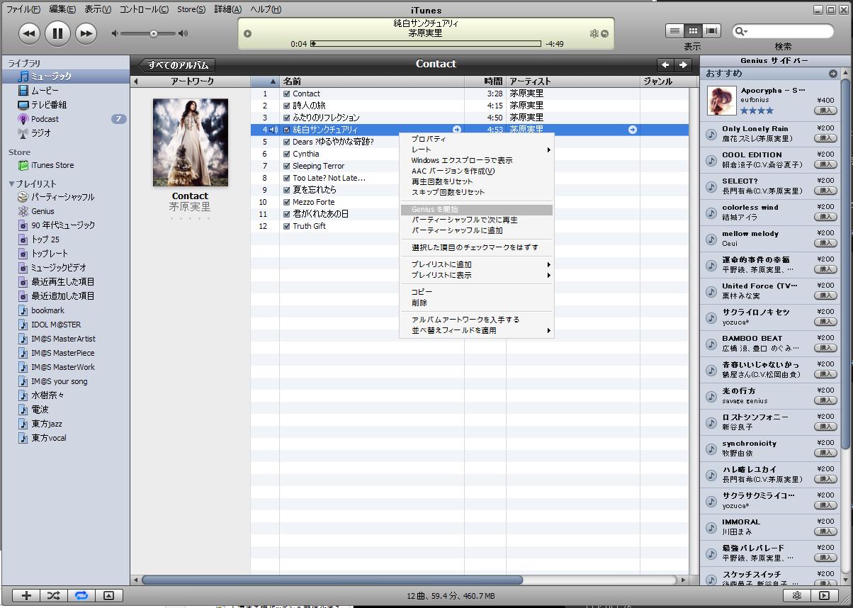
Task: Start Genius with the bottom atom button
Action: click(797, 596)
